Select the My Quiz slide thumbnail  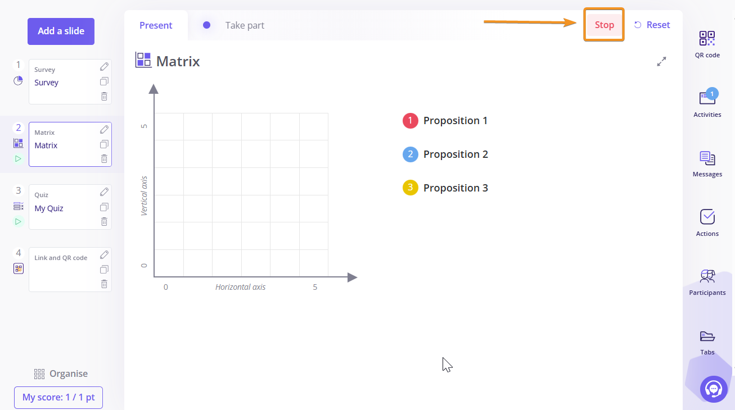[70, 207]
